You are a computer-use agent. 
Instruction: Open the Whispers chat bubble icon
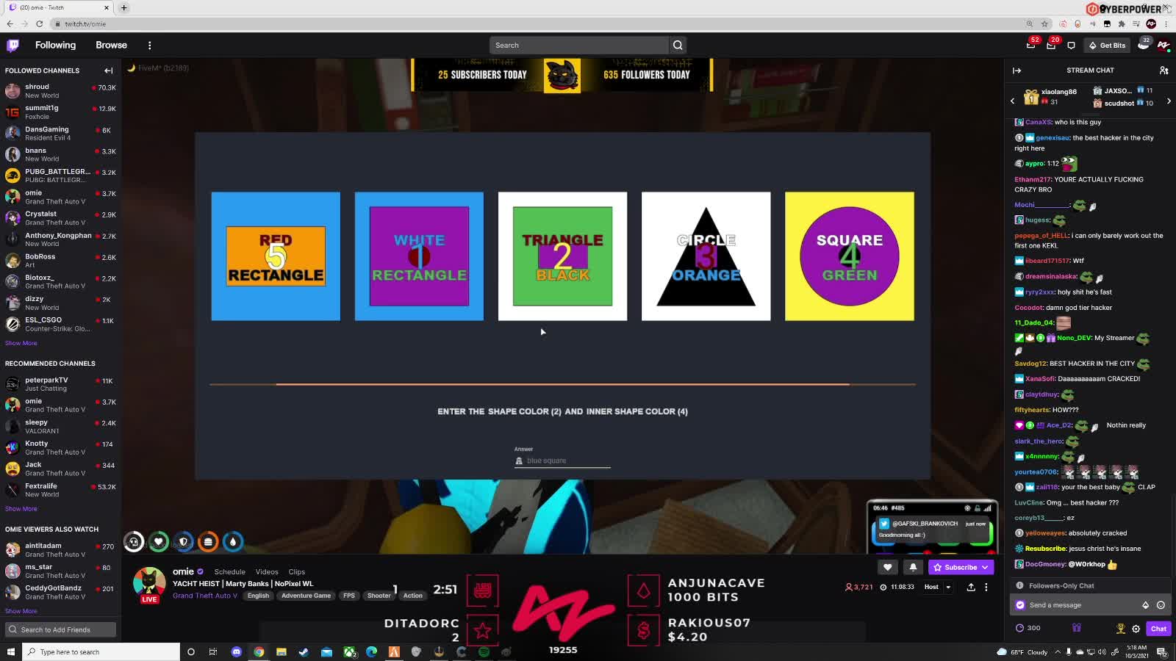[1071, 46]
